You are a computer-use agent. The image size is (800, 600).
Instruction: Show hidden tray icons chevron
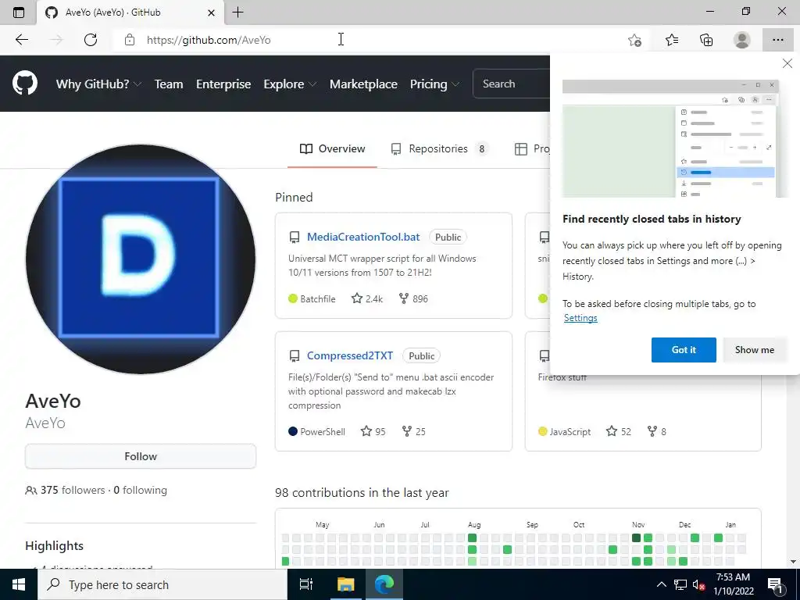coord(661,585)
